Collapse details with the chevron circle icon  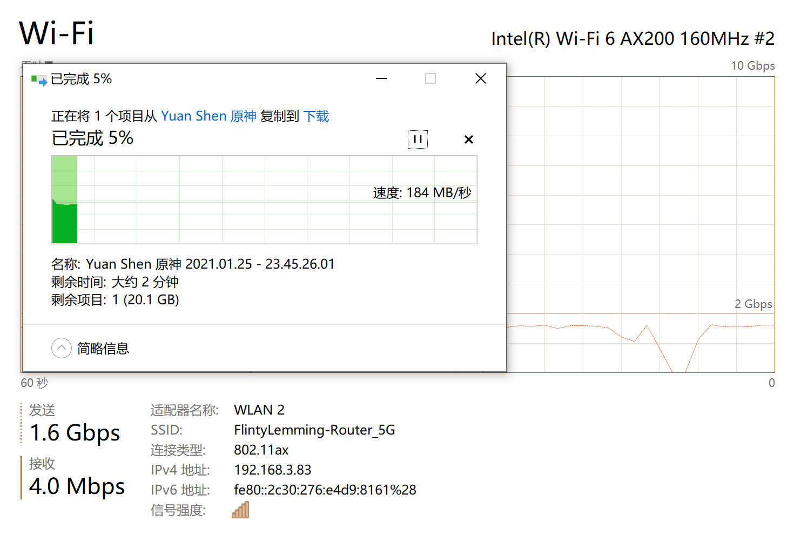tap(62, 348)
